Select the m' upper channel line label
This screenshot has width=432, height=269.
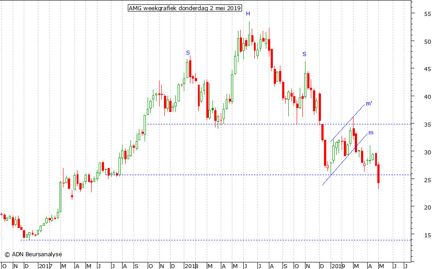(369, 104)
